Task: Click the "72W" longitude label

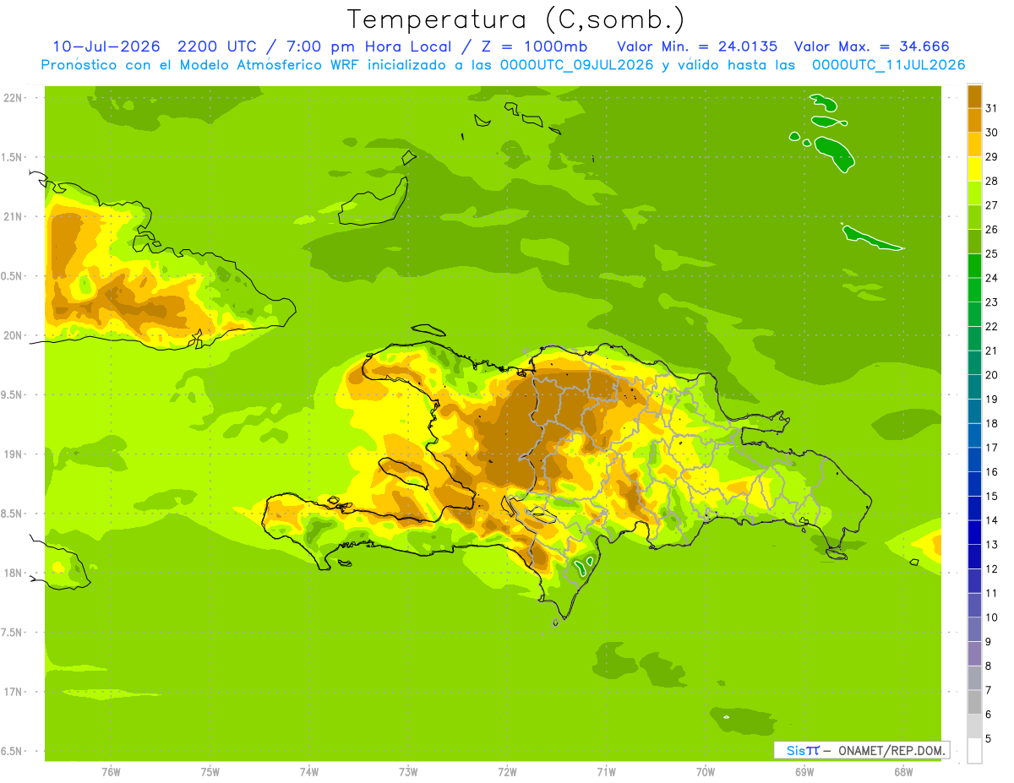Action: click(x=507, y=772)
